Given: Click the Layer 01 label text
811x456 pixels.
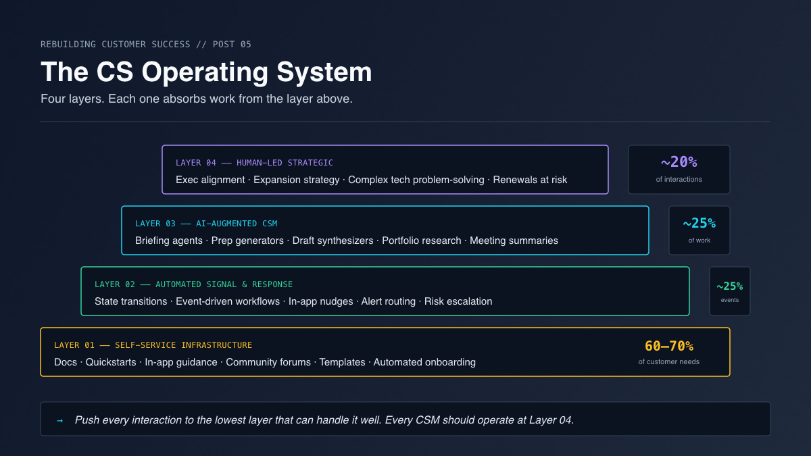Looking at the screenshot, I should (x=153, y=345).
